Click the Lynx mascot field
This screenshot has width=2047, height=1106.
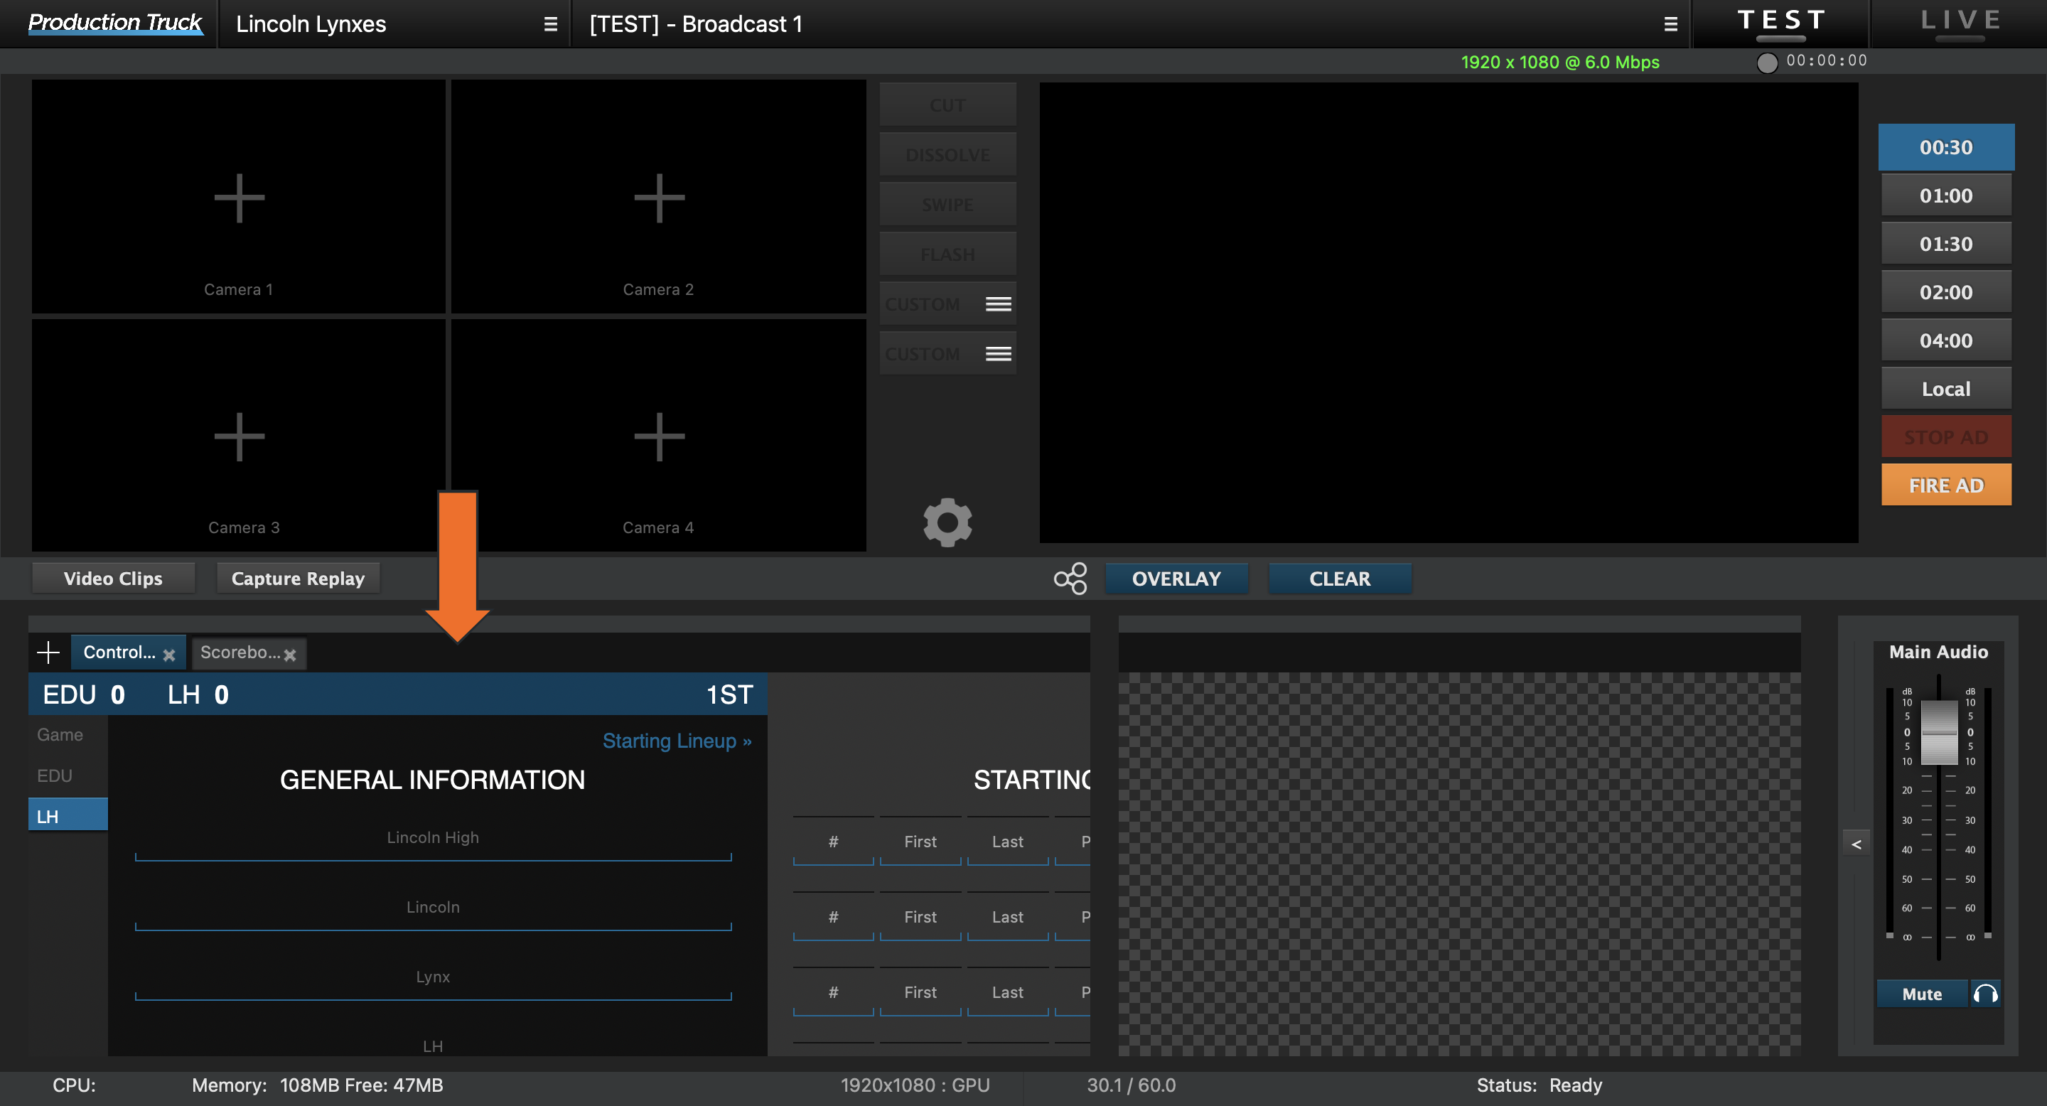(x=433, y=982)
